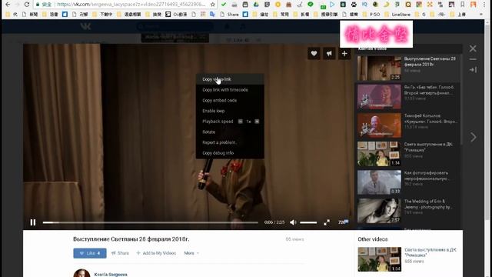Mute the video with speaker icon
The image size is (492, 277).
(x=293, y=222)
